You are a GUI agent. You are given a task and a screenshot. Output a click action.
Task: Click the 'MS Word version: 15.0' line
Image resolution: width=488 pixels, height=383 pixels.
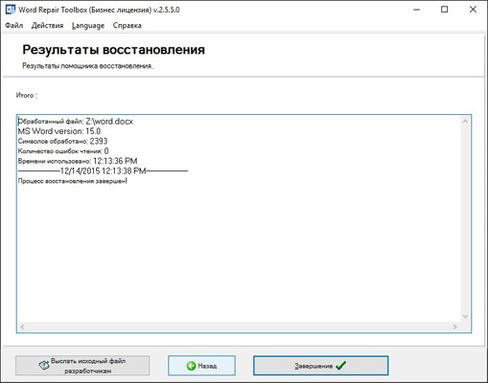pos(59,131)
